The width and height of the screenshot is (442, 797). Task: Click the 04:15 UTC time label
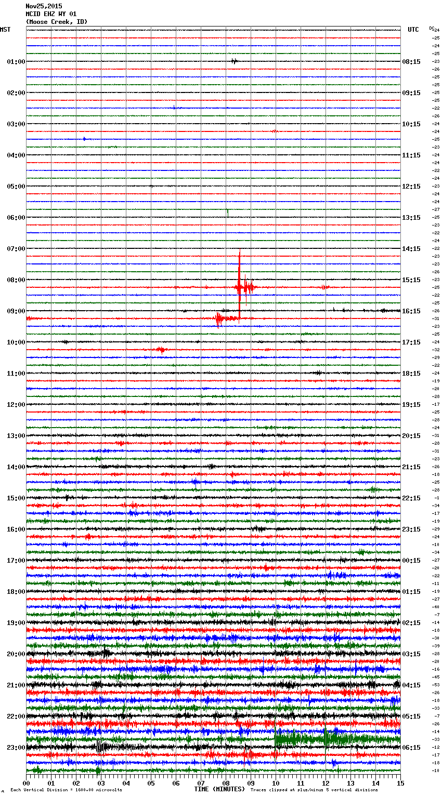click(x=411, y=685)
